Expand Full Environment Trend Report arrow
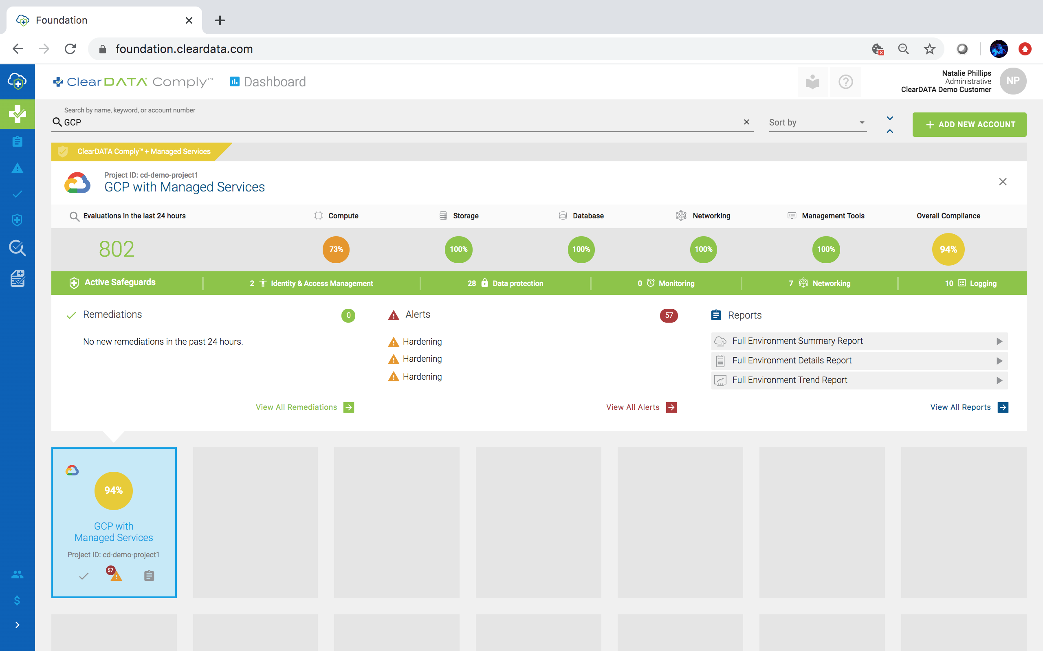 pos(999,380)
